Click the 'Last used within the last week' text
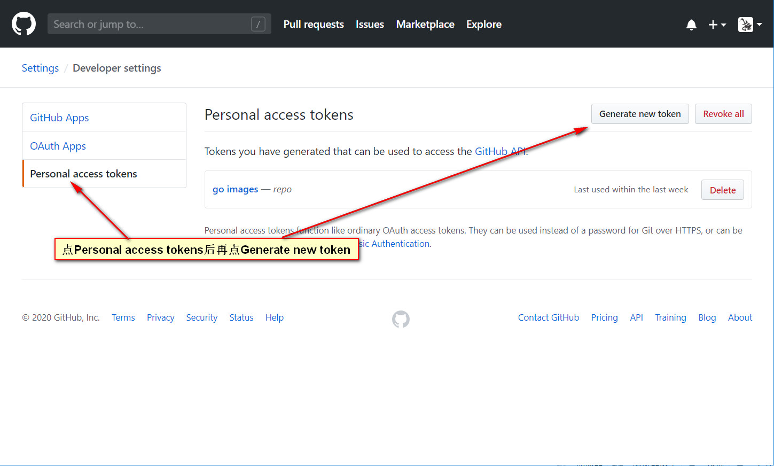 coord(631,190)
